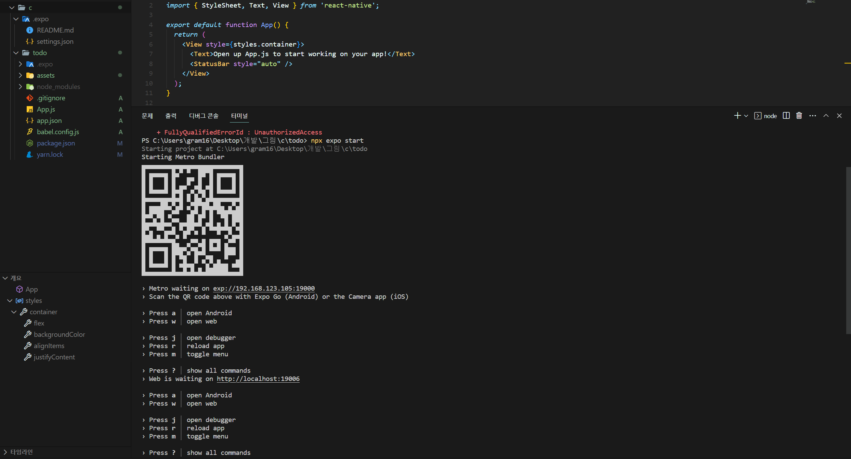This screenshot has height=459, width=851.
Task: Open the terminal launch profile dropdown
Action: (746, 116)
